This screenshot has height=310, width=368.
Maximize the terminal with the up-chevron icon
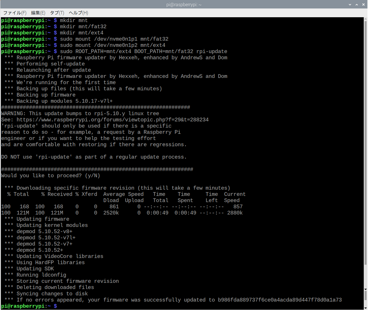pyautogui.click(x=356, y=5)
